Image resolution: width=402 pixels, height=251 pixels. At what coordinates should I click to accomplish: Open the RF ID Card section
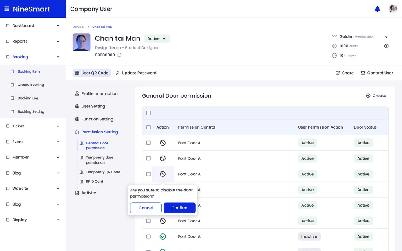pyautogui.click(x=91, y=182)
